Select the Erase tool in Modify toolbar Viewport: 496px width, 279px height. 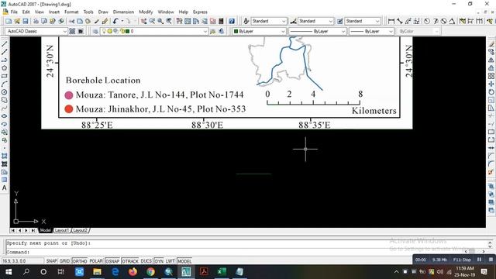pos(491,43)
